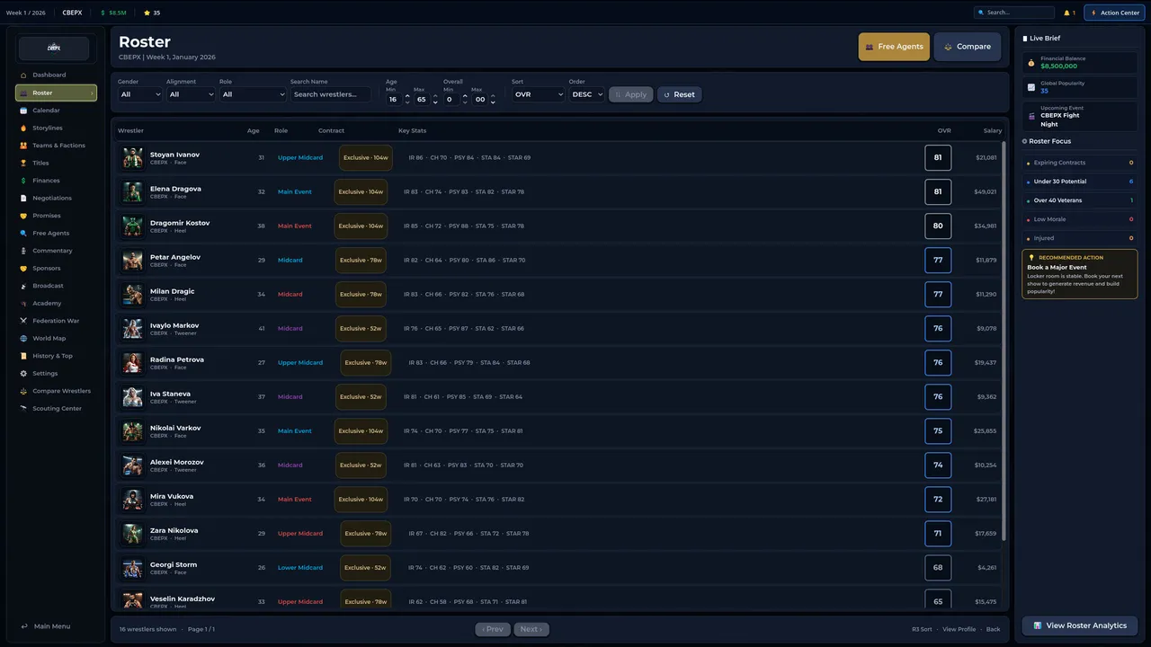Open the Action Center

[1114, 13]
